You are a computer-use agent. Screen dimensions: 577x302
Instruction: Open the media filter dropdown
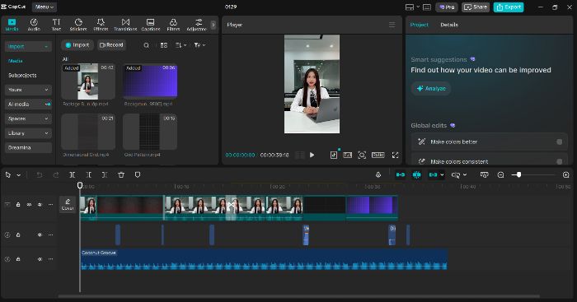click(x=199, y=45)
